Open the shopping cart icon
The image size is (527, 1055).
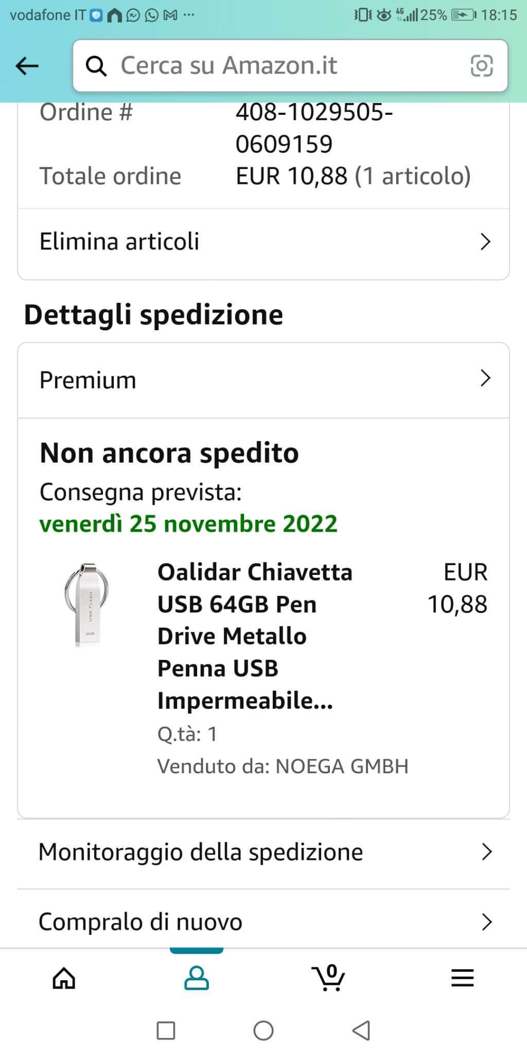pyautogui.click(x=328, y=977)
